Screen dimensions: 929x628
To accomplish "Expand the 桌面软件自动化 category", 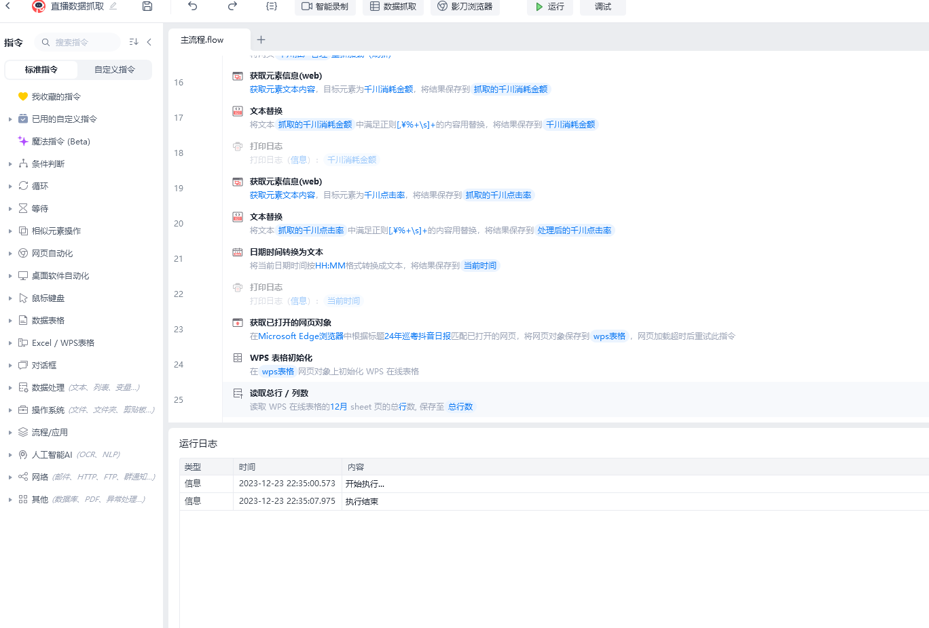I will point(10,276).
